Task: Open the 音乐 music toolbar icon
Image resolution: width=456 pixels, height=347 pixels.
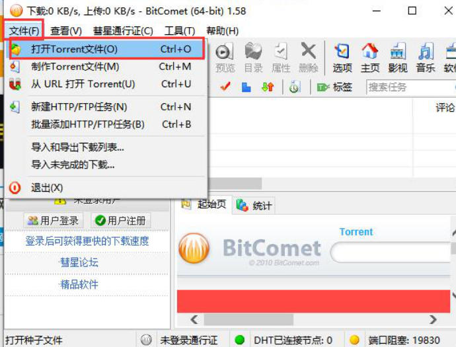Action: [425, 58]
